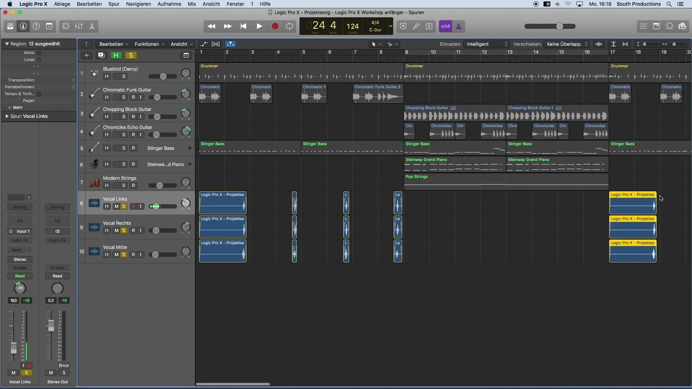Click the Cycle/Loop button in transport
The width and height of the screenshot is (692, 389).
click(x=290, y=26)
